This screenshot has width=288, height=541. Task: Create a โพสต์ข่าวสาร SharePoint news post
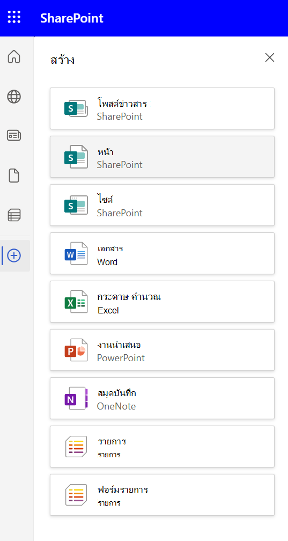pyautogui.click(x=162, y=108)
